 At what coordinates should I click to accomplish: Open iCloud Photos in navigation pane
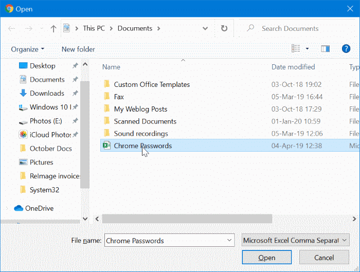50,135
